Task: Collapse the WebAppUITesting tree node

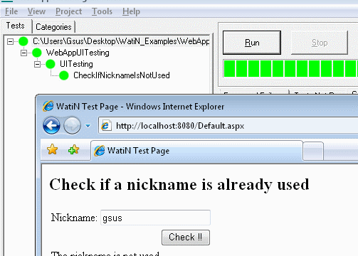Action: [x=23, y=53]
